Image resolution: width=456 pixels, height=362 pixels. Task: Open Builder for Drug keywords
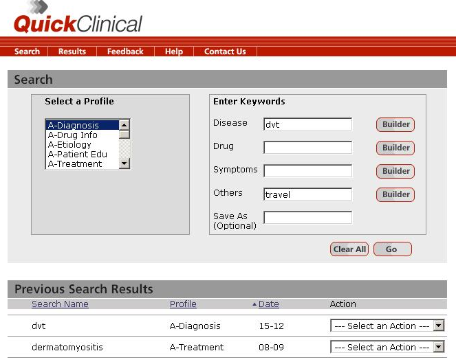395,148
